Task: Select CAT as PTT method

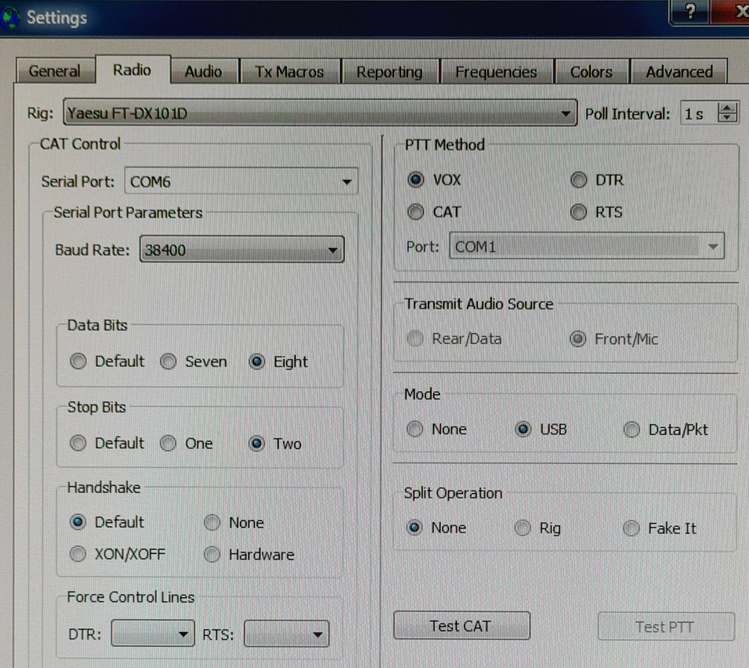Action: pos(434,212)
